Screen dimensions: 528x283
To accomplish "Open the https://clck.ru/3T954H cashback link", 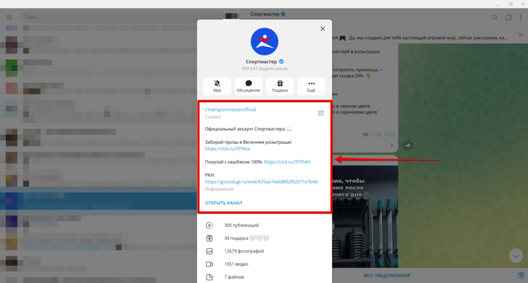I will click(287, 162).
